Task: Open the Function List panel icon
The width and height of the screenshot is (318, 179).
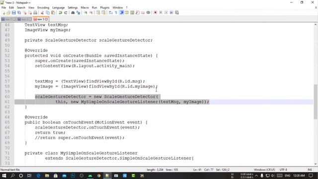Action: 138,12
